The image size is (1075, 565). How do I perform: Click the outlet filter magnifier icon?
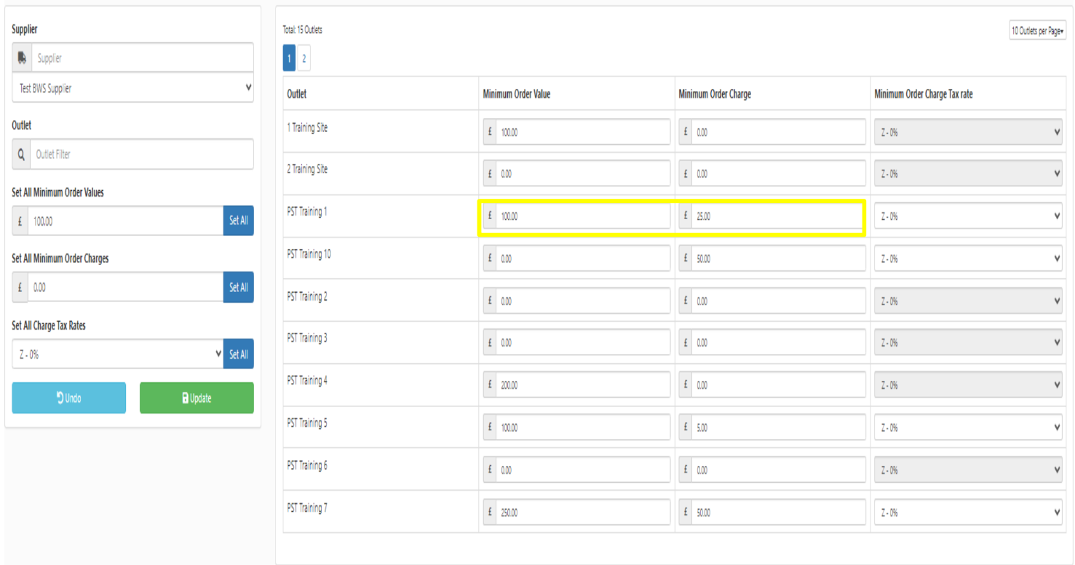click(22, 154)
